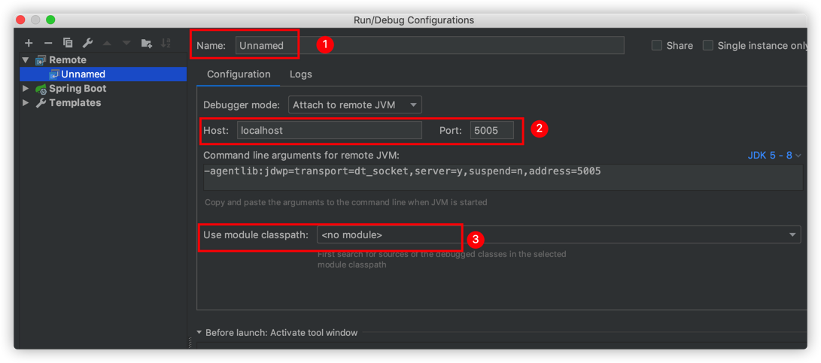Expand the Spring Boot node
The height and width of the screenshot is (363, 821).
tap(26, 89)
